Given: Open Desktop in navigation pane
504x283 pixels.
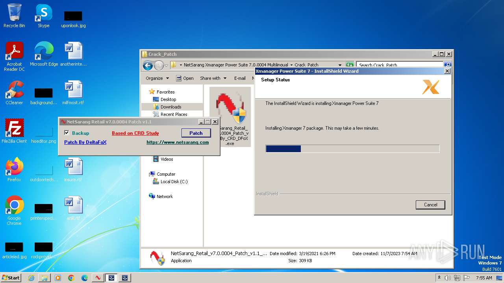Looking at the screenshot, I should tap(168, 99).
